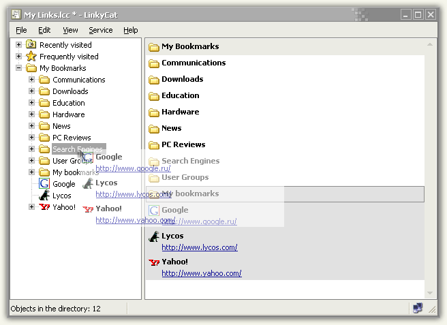Click the Recently visited clock folder icon

coord(31,44)
